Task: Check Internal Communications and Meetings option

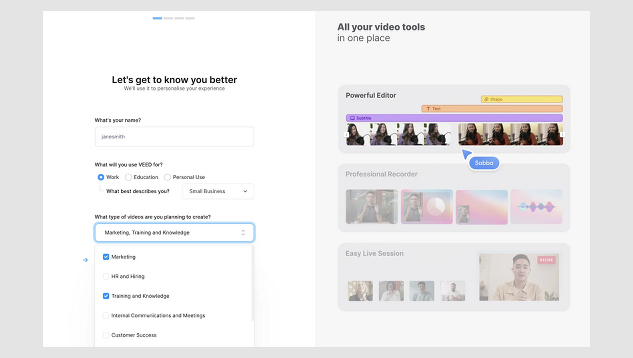Action: tap(106, 316)
